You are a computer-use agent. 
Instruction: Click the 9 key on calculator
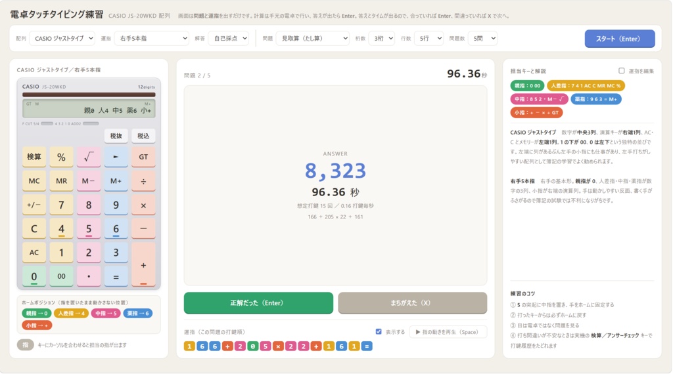click(116, 205)
